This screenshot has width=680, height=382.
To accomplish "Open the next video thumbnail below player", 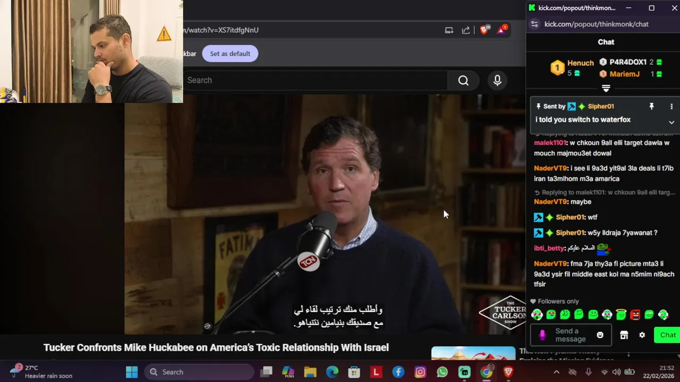I will point(473,353).
